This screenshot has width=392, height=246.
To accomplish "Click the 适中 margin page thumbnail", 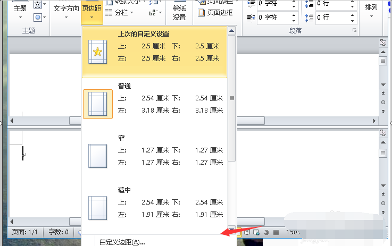I will [x=98, y=208].
